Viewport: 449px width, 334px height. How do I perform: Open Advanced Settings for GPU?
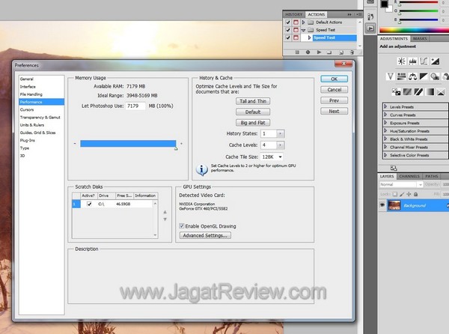[204, 235]
